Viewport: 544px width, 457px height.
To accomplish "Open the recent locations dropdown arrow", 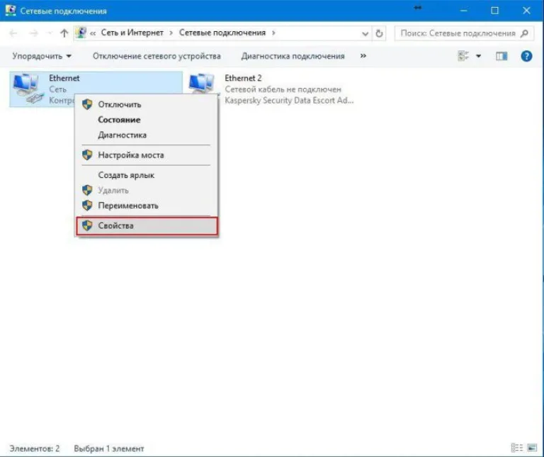I will tap(50, 33).
